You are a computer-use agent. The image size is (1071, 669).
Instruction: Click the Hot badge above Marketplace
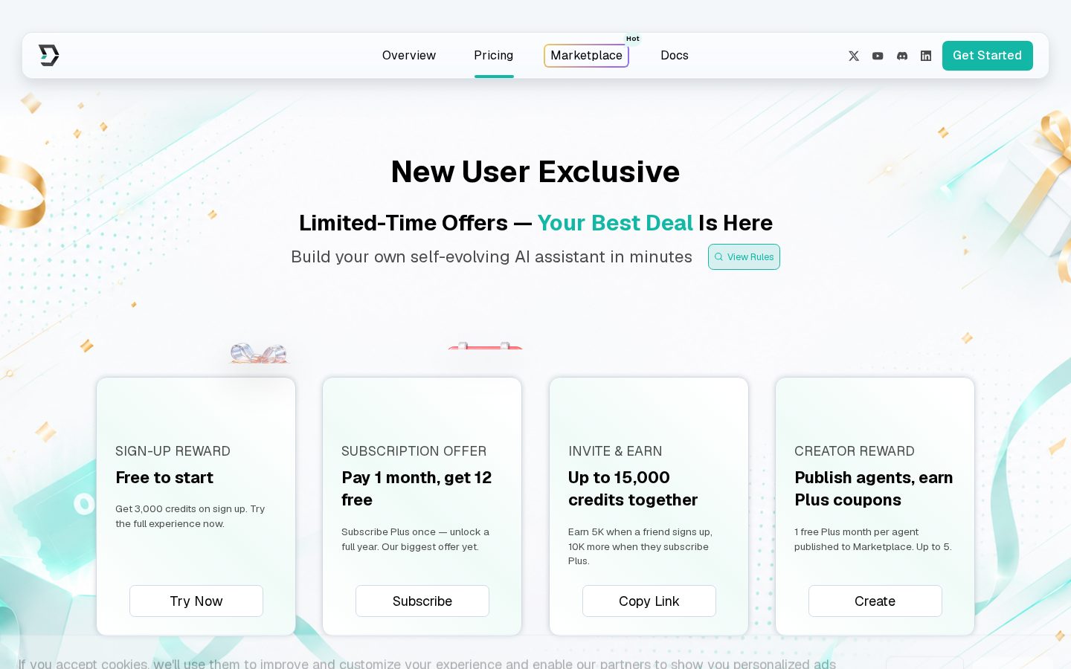pos(633,39)
